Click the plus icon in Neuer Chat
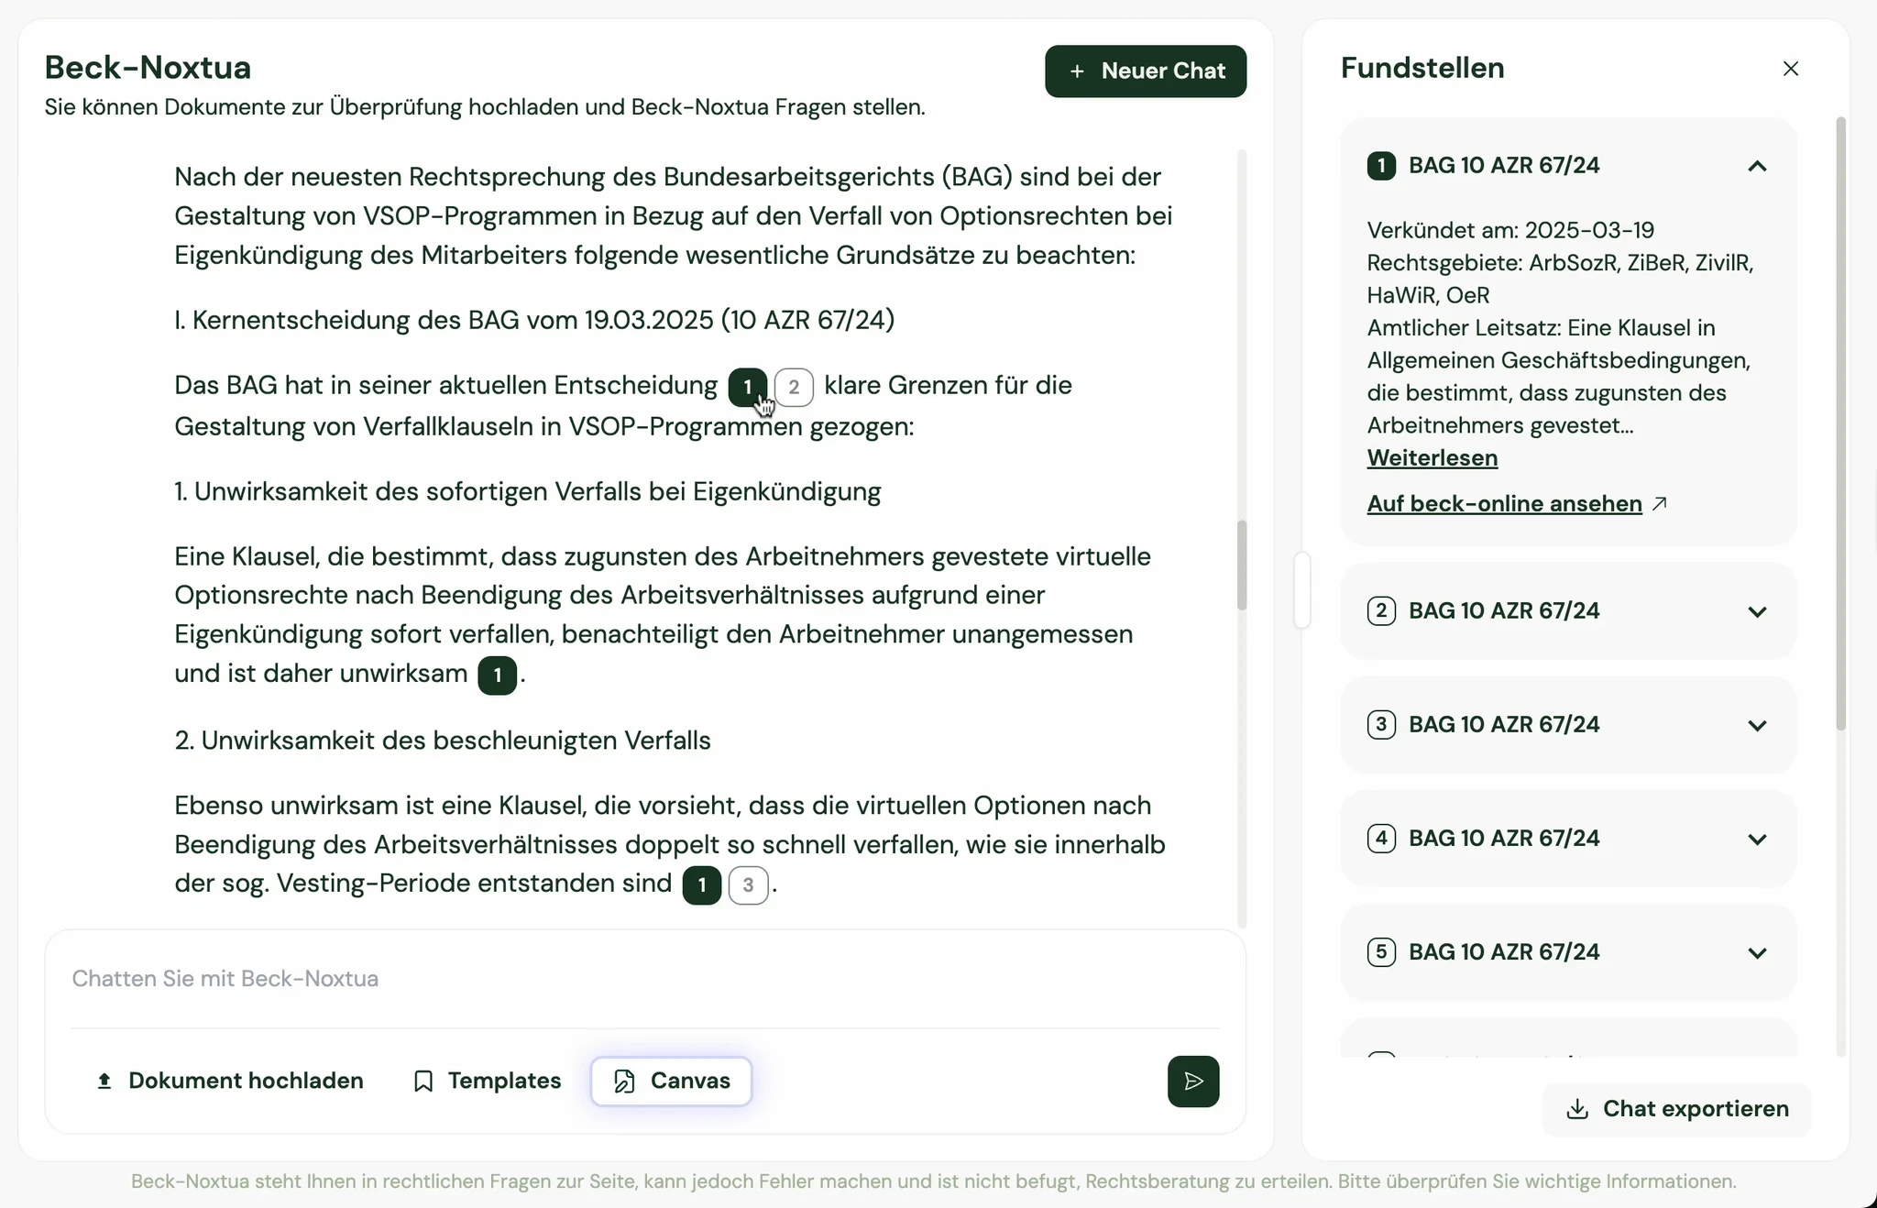This screenshot has width=1877, height=1208. click(1077, 71)
